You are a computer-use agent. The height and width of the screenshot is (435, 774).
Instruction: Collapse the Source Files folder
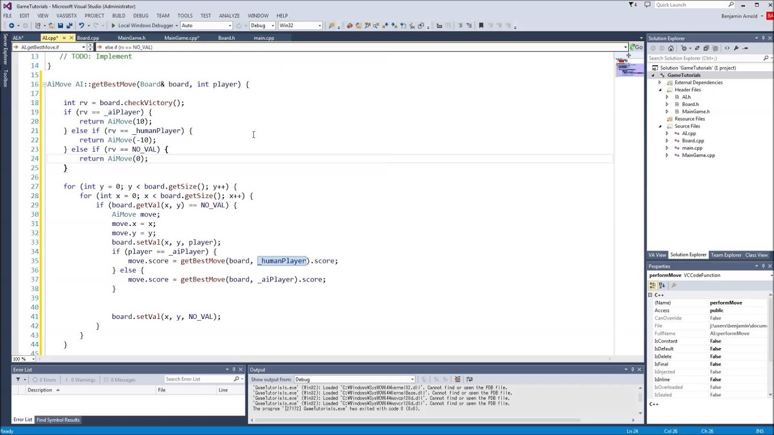pos(660,126)
